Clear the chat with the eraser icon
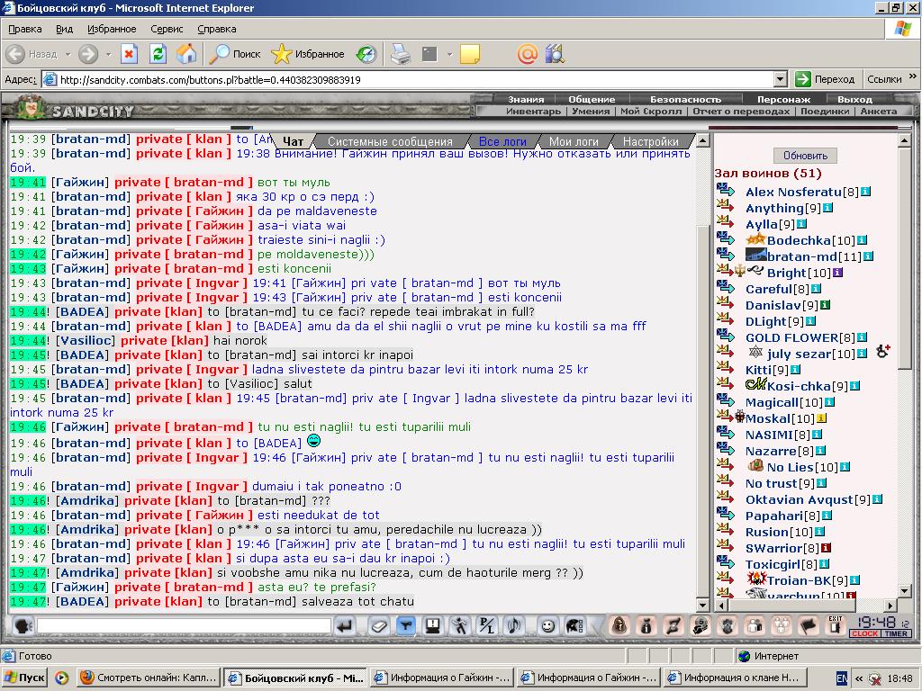This screenshot has height=691, width=922. pos(379,626)
